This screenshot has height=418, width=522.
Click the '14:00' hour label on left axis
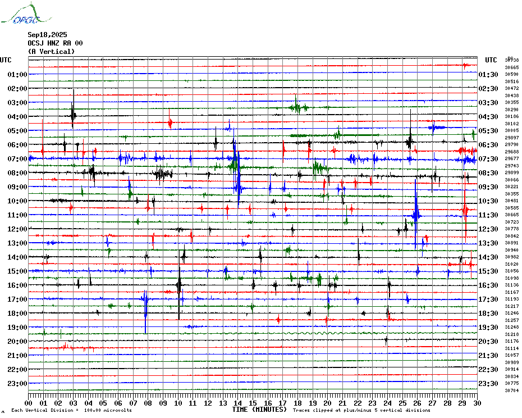[x=17, y=257]
